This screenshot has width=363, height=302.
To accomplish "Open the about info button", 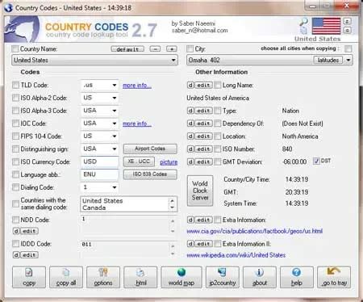I will coord(260,277).
